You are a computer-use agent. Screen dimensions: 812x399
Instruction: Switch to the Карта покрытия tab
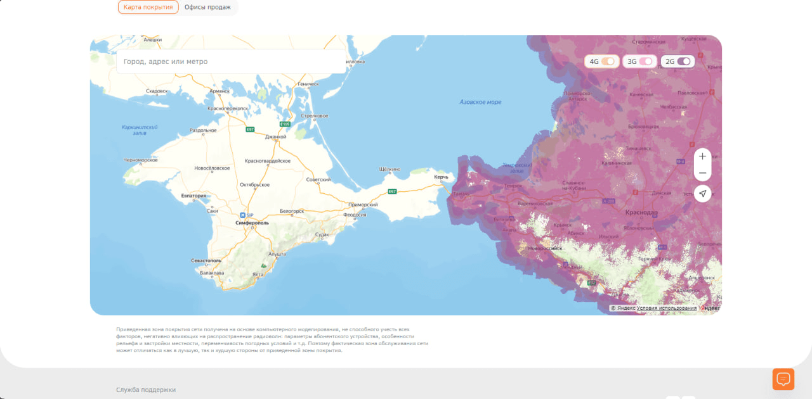click(x=148, y=7)
